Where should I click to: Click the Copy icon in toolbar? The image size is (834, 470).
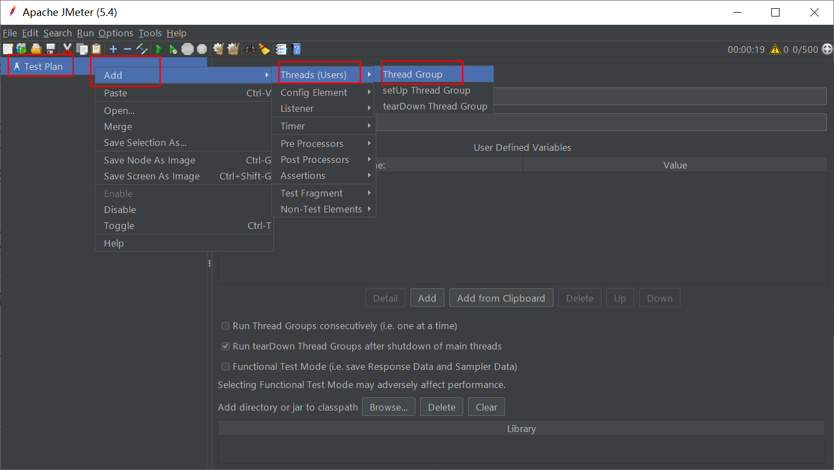pyautogui.click(x=82, y=49)
